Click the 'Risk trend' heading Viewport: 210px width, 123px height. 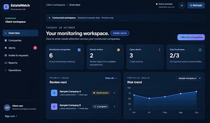point(134,82)
